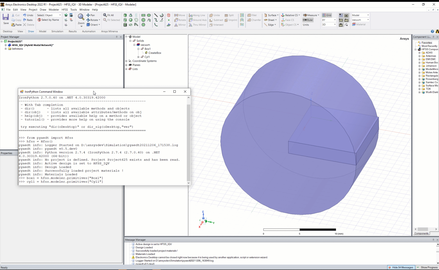Click Hide 54 Messages button
Viewport: 439px width, 270px height.
coord(401,267)
